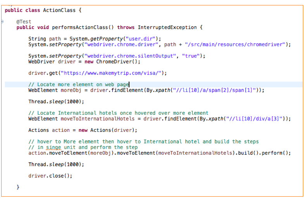Screen dimensions: 306x199
Task: Click the String path = System.getProperty line
Action: 95,39
